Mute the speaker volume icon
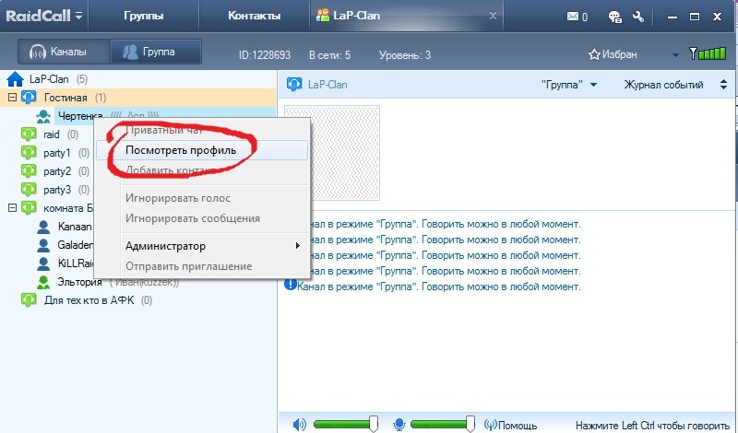 click(300, 424)
